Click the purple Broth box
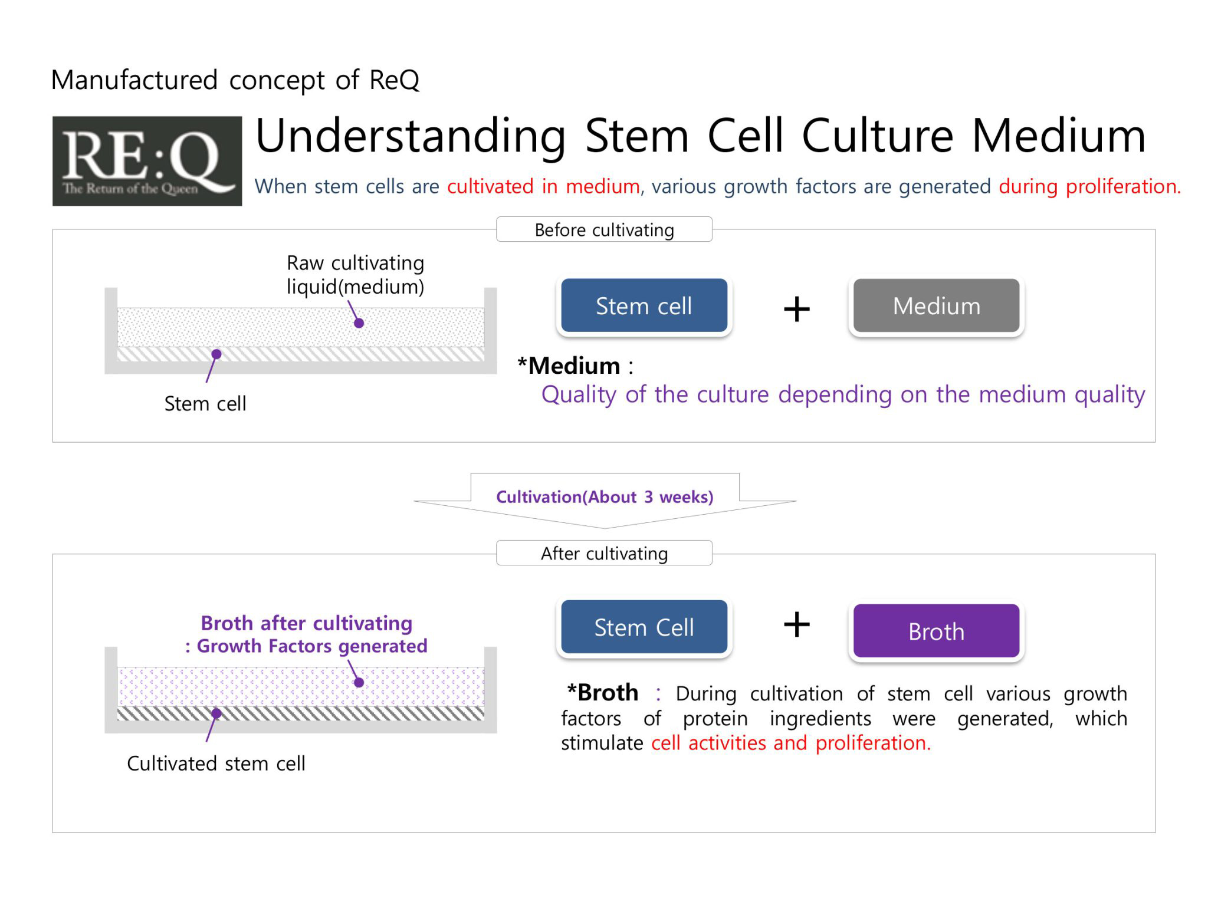 click(936, 630)
